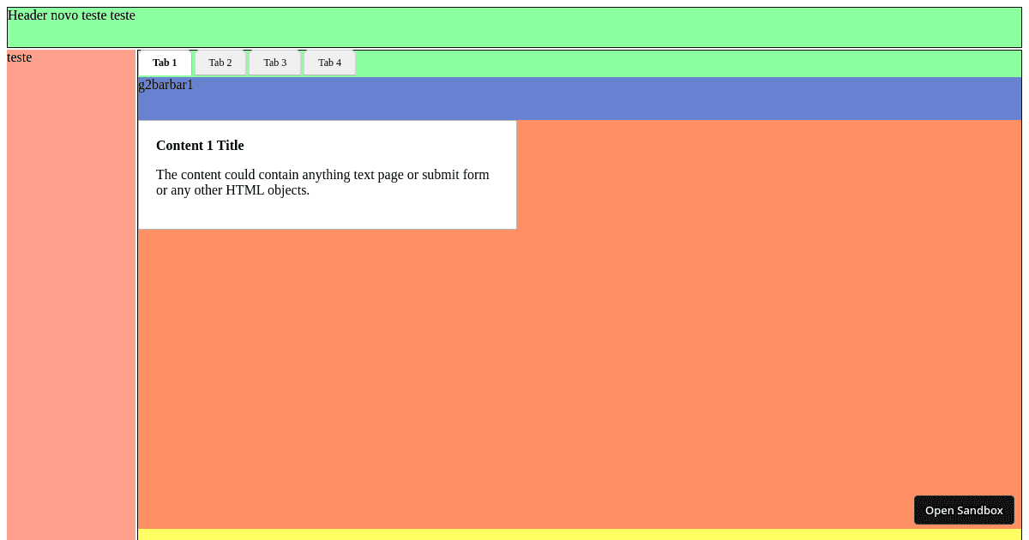
Task: Click the 'g2barbar1' label
Action: [x=165, y=85]
